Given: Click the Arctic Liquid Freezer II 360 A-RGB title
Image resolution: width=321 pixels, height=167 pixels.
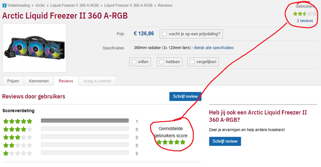Looking at the screenshot, I should point(65,16).
